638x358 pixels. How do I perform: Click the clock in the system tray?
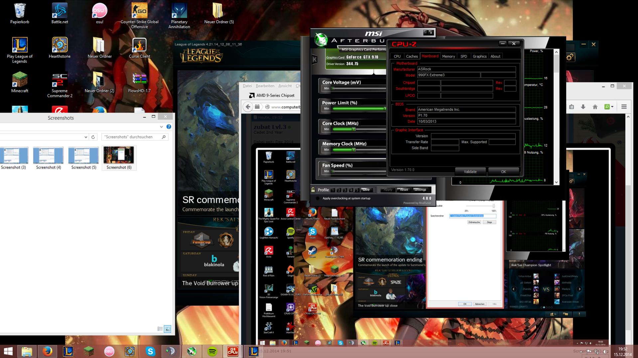622,352
